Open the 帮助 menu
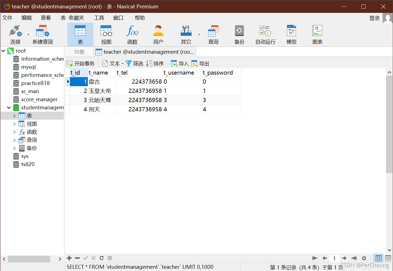Screen dimensions: 393x271 pos(140,18)
